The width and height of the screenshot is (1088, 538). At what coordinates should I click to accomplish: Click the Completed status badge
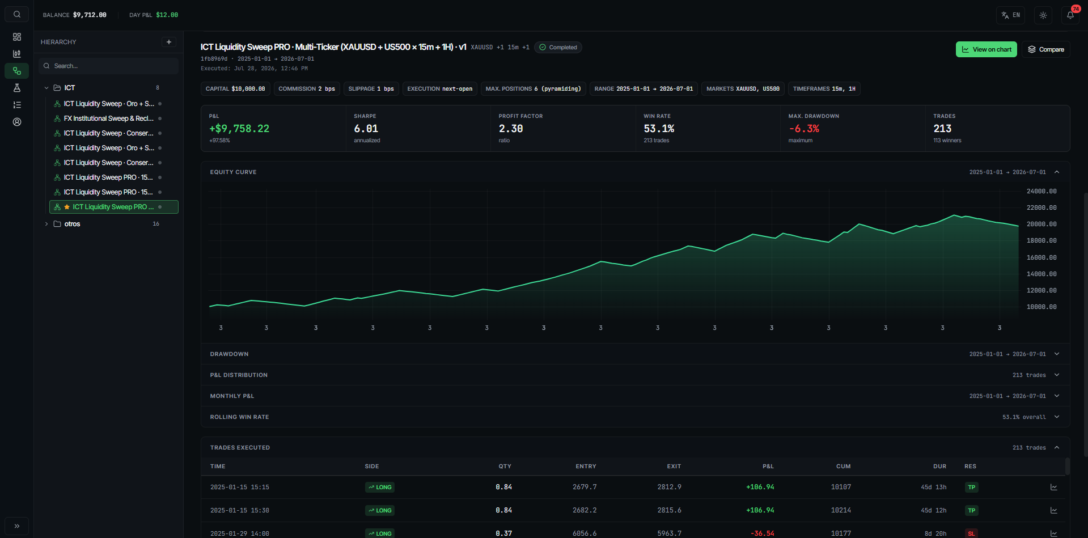point(558,48)
